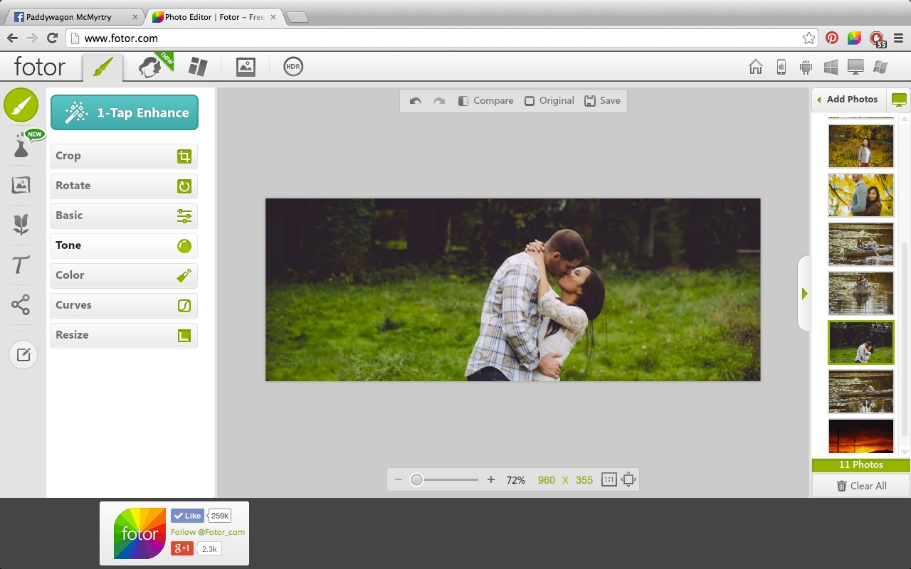
Task: Open the Frames tool in the left sidebar
Action: (x=22, y=184)
